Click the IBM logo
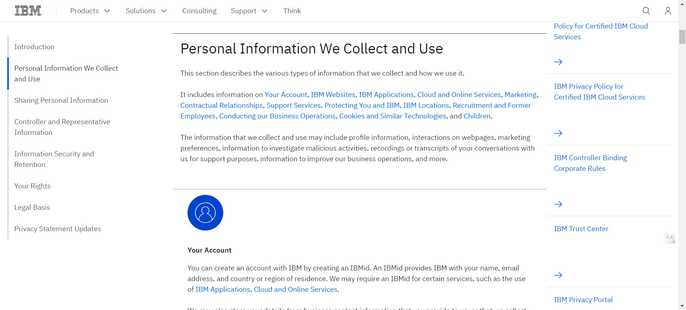Viewport: 686px width, 310px height. [28, 11]
